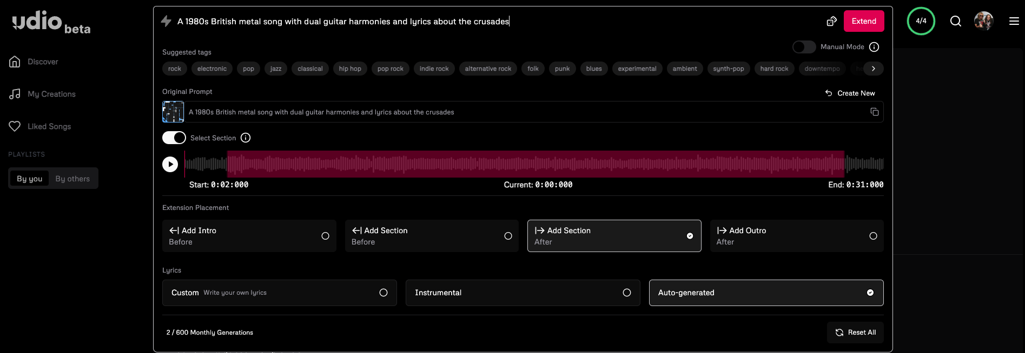
Task: Click inside the highlighted waveform section
Action: click(x=535, y=164)
